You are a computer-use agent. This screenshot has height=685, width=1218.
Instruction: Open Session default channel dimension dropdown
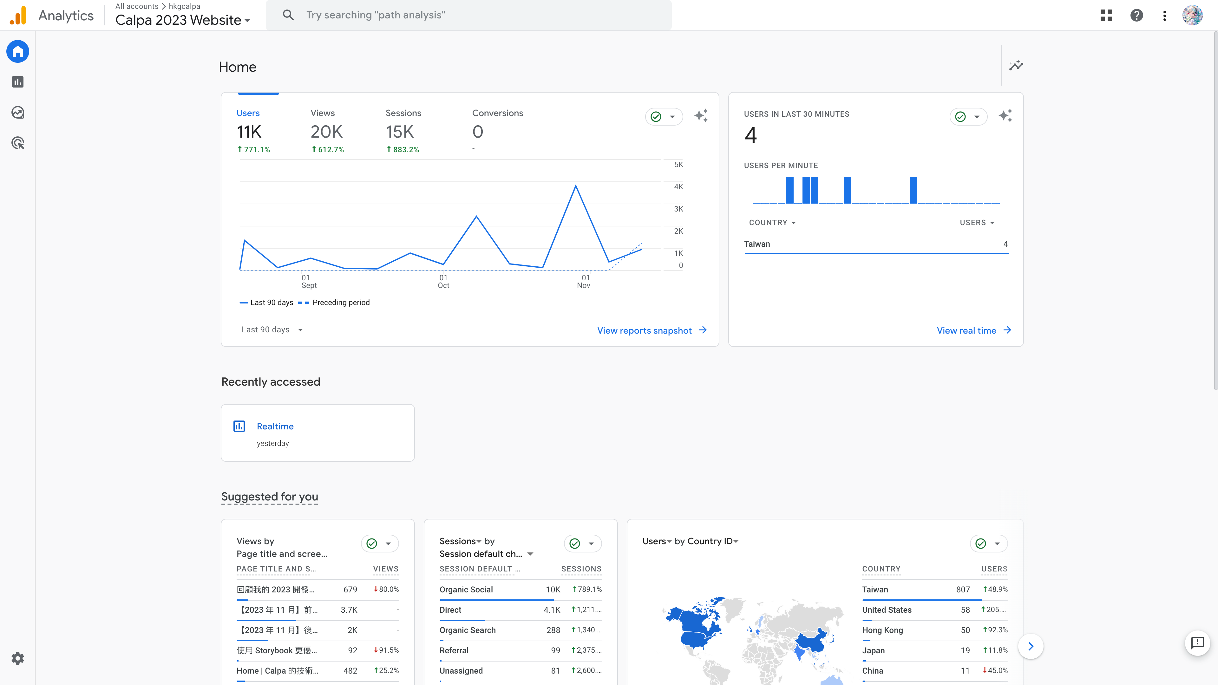487,554
